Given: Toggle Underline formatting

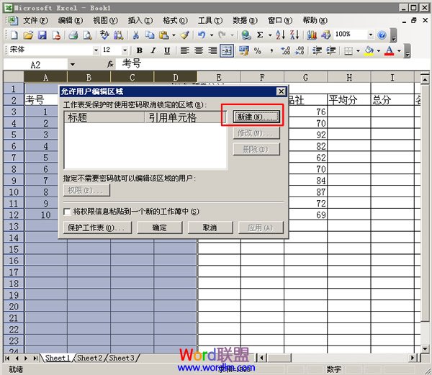Looking at the screenshot, I should click(167, 50).
